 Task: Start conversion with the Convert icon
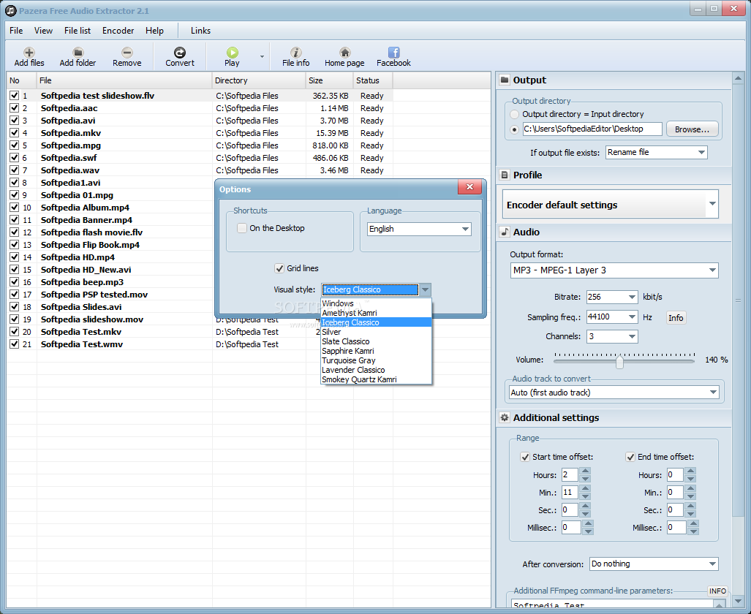(x=180, y=52)
